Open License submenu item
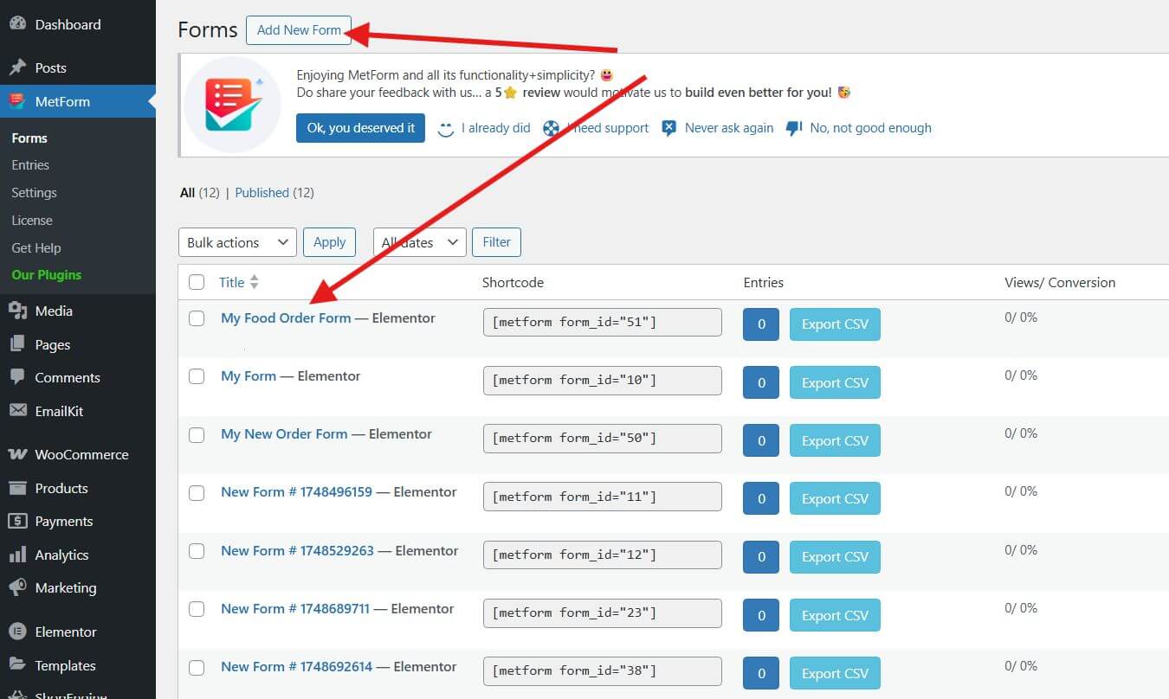Image resolution: width=1169 pixels, height=699 pixels. pyautogui.click(x=32, y=221)
